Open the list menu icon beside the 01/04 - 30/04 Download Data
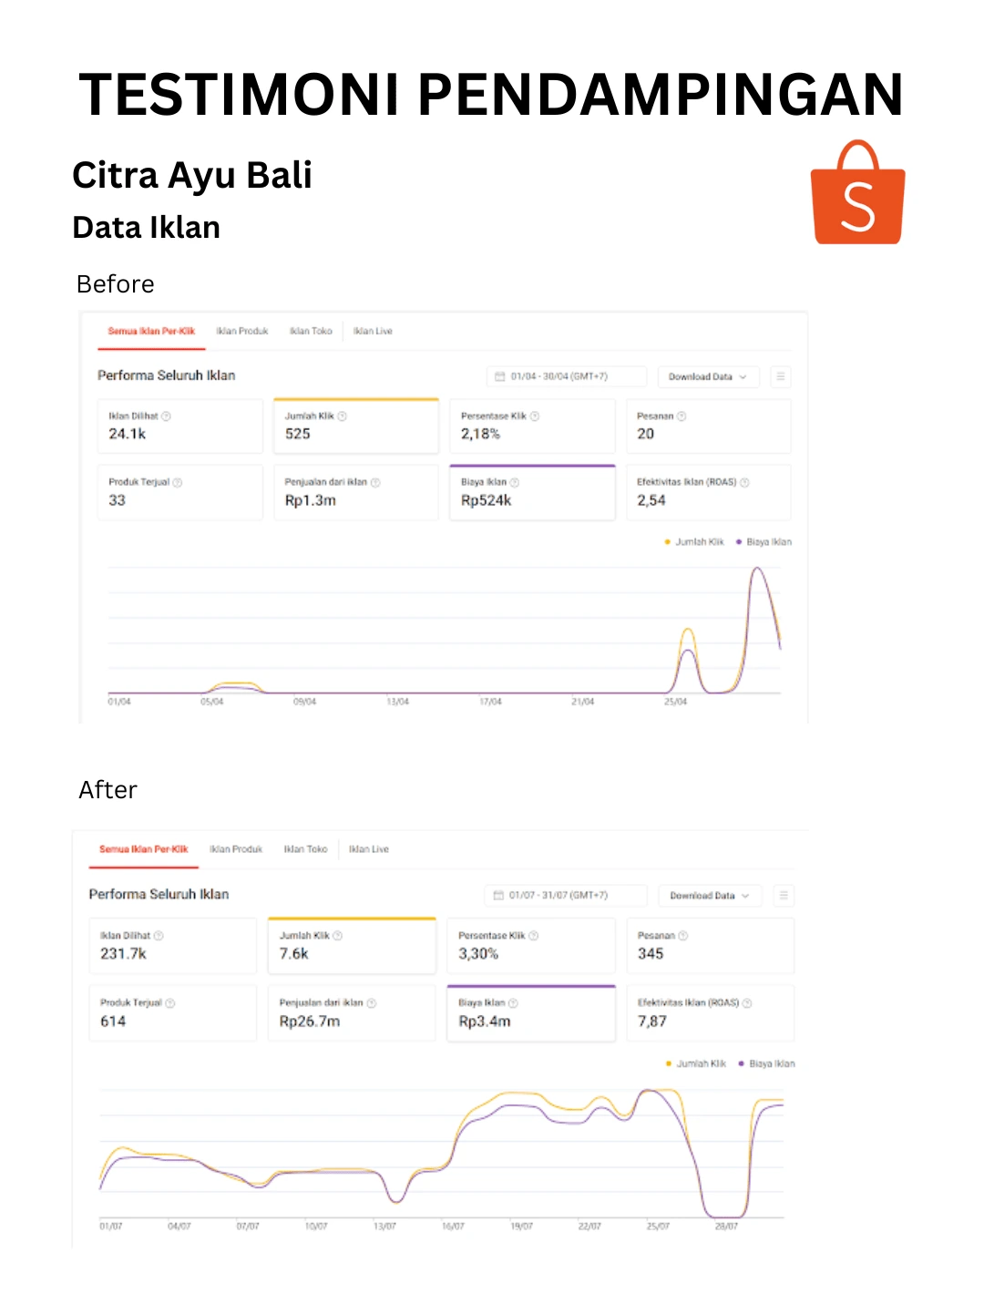 [x=781, y=376]
